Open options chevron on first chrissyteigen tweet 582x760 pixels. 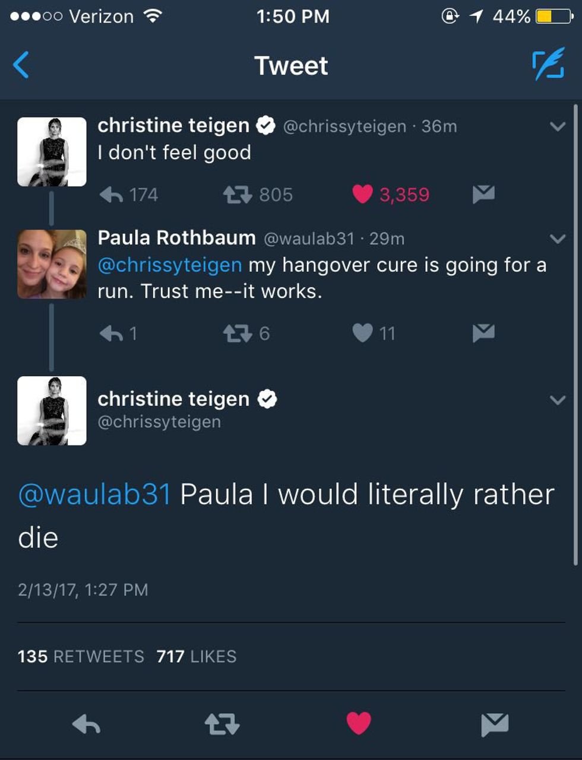[558, 126]
